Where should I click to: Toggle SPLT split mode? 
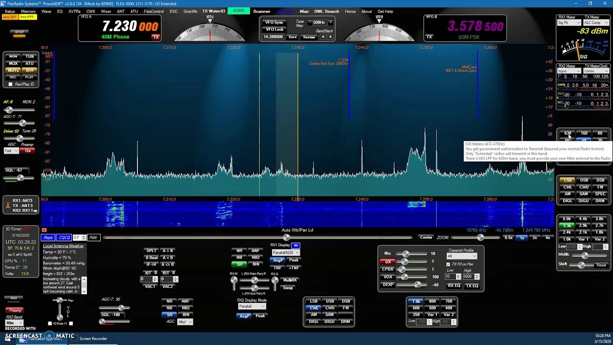[151, 251]
